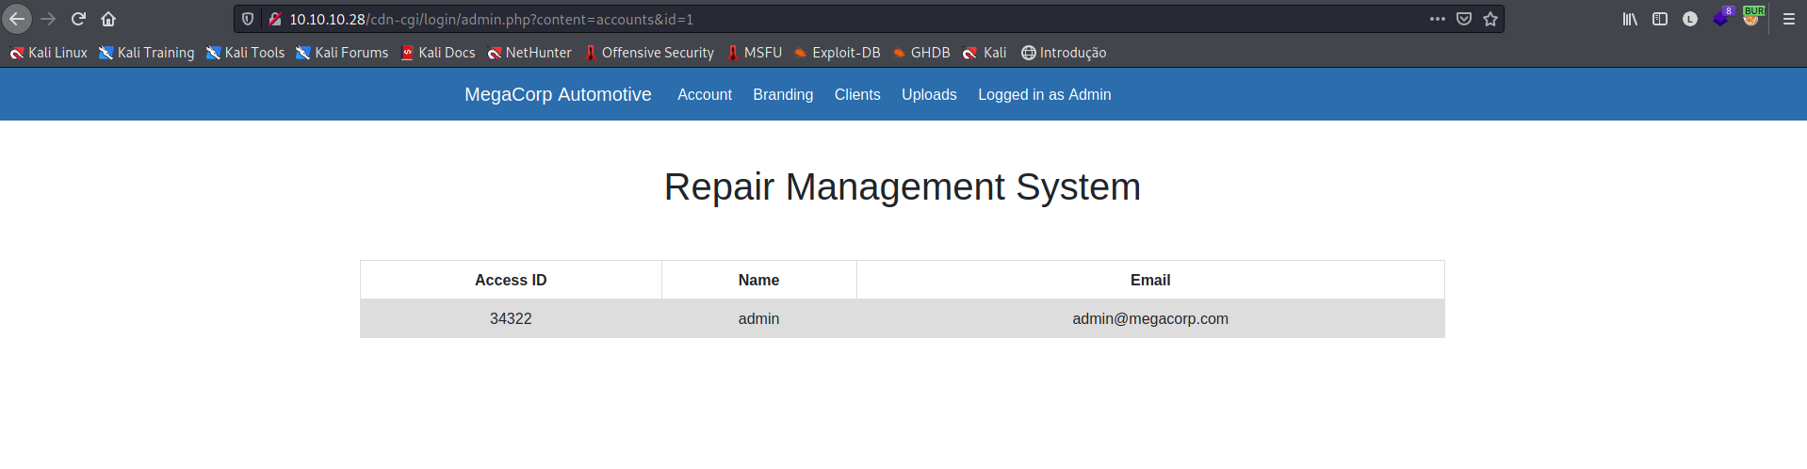This screenshot has width=1807, height=469.
Task: Open the page actions three-dot menu
Action: [1438, 19]
